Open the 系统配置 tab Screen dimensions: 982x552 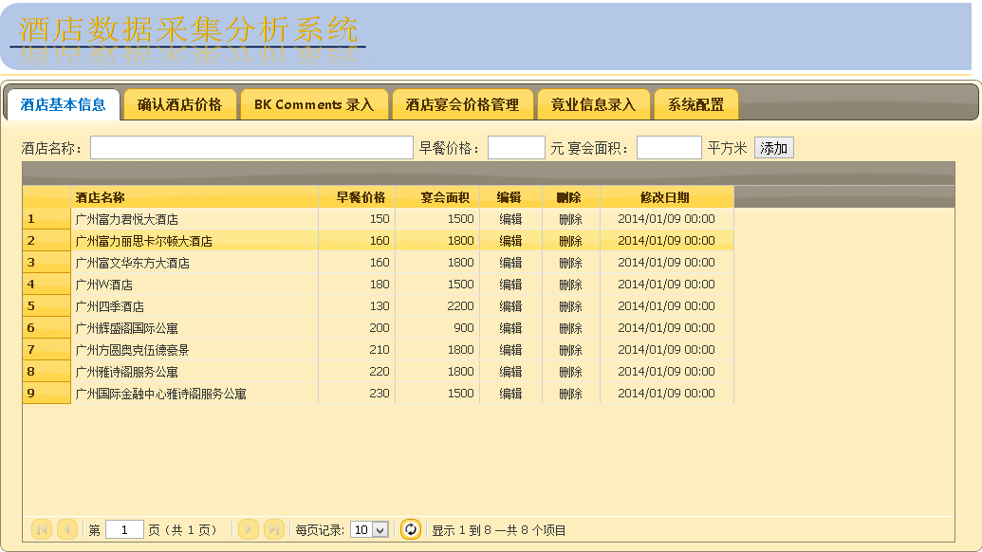pyautogui.click(x=695, y=104)
